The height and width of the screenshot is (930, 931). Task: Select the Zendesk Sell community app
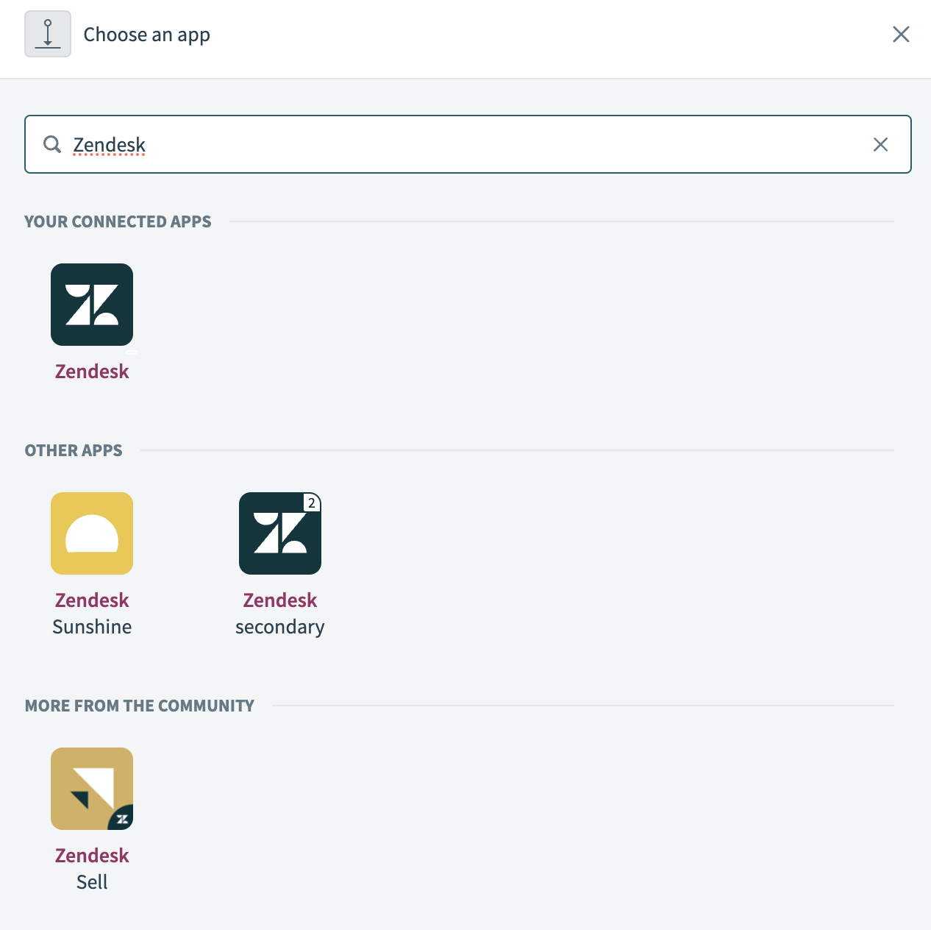(x=91, y=788)
